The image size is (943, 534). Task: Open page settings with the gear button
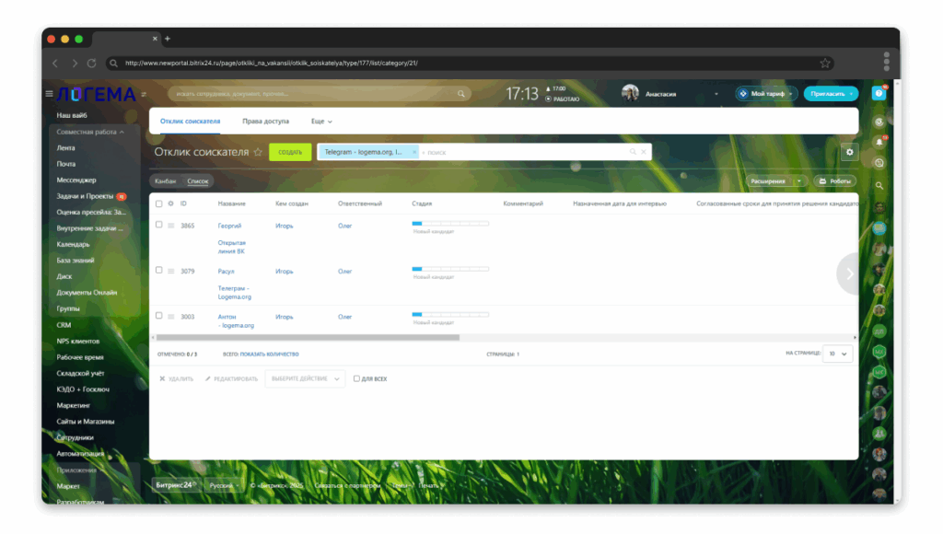click(849, 152)
